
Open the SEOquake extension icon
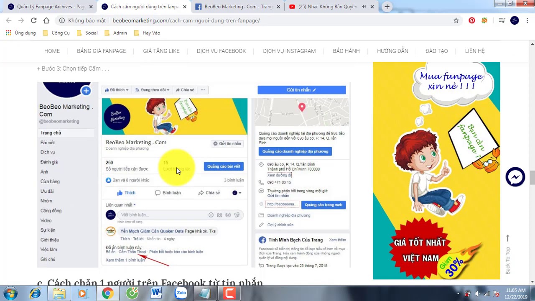click(484, 20)
